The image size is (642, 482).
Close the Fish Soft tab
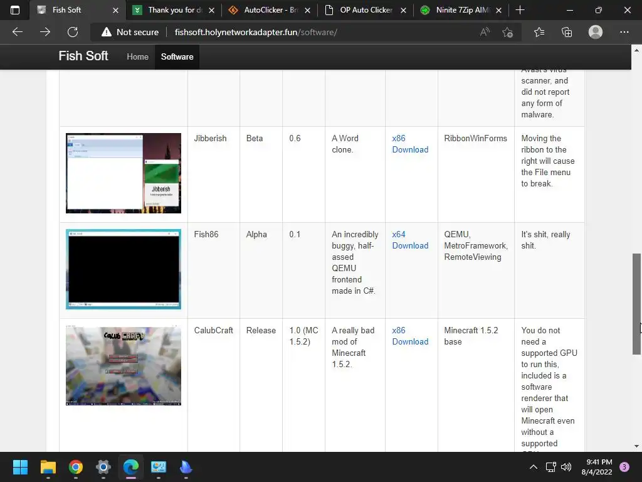[115, 10]
